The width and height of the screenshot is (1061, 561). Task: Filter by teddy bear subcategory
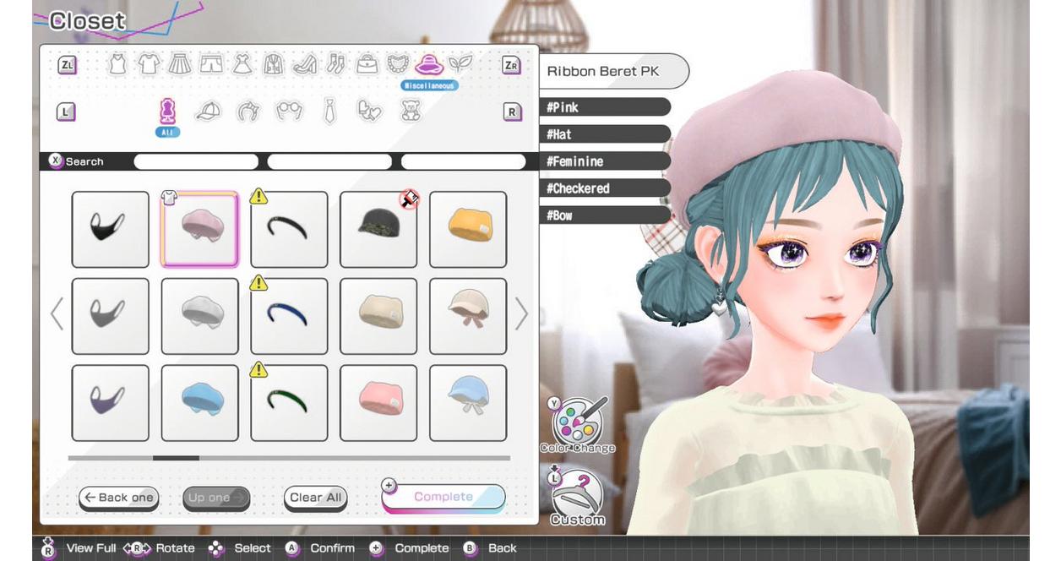click(x=411, y=112)
